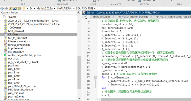This screenshot has height=101, width=191.
Task: Select the pso_res1.mat file
Action: (x=16, y=93)
